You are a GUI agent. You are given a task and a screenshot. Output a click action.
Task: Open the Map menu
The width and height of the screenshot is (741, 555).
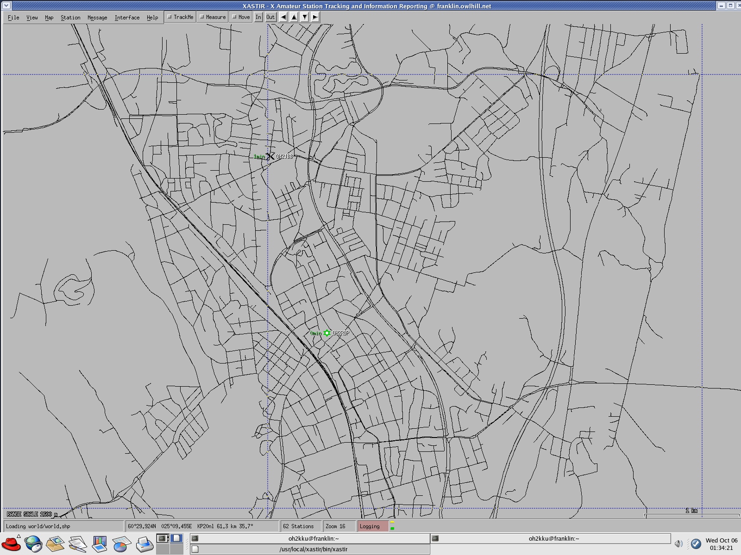tap(49, 18)
